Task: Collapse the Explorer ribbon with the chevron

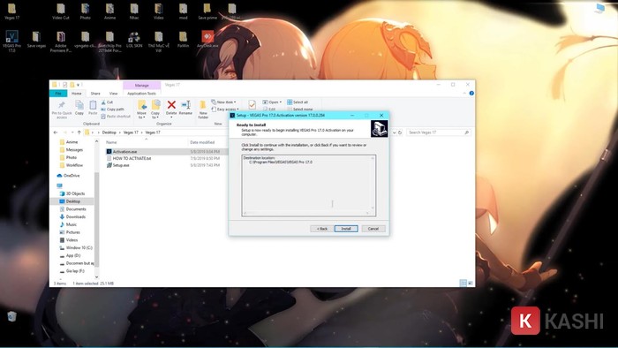Action: (464, 94)
